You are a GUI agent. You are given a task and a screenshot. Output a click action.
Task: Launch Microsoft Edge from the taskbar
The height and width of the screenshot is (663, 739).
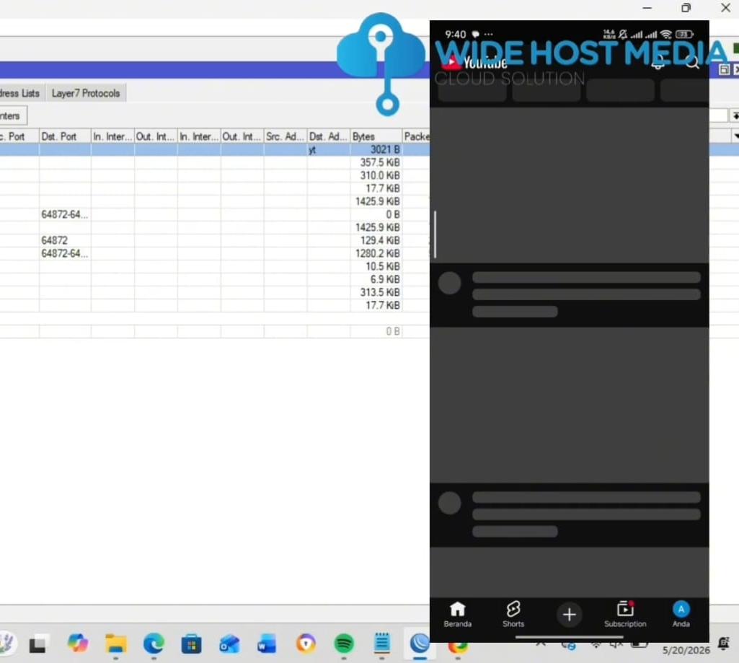tap(154, 644)
